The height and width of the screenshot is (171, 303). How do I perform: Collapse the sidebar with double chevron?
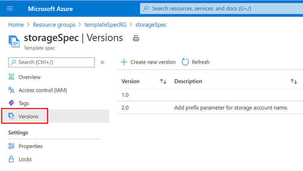click(x=103, y=62)
